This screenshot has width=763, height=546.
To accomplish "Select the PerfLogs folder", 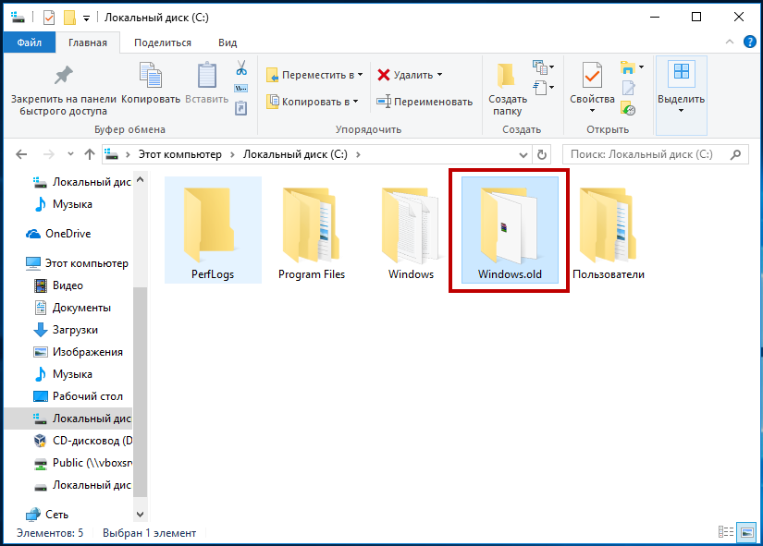I will coord(213,230).
